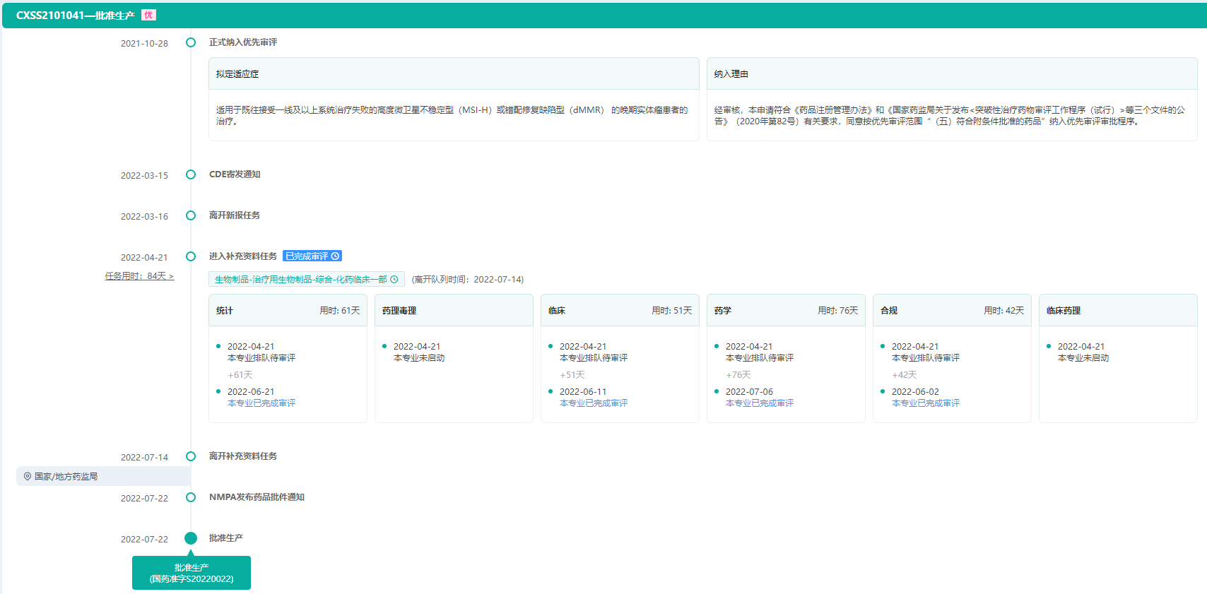1207x594 pixels.
Task: Click the filled 批准生产 timeline dot
Action: point(191,538)
